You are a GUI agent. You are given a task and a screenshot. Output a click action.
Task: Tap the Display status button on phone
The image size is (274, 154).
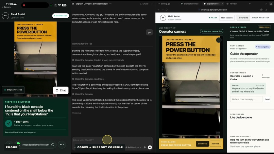(x=13, y=90)
